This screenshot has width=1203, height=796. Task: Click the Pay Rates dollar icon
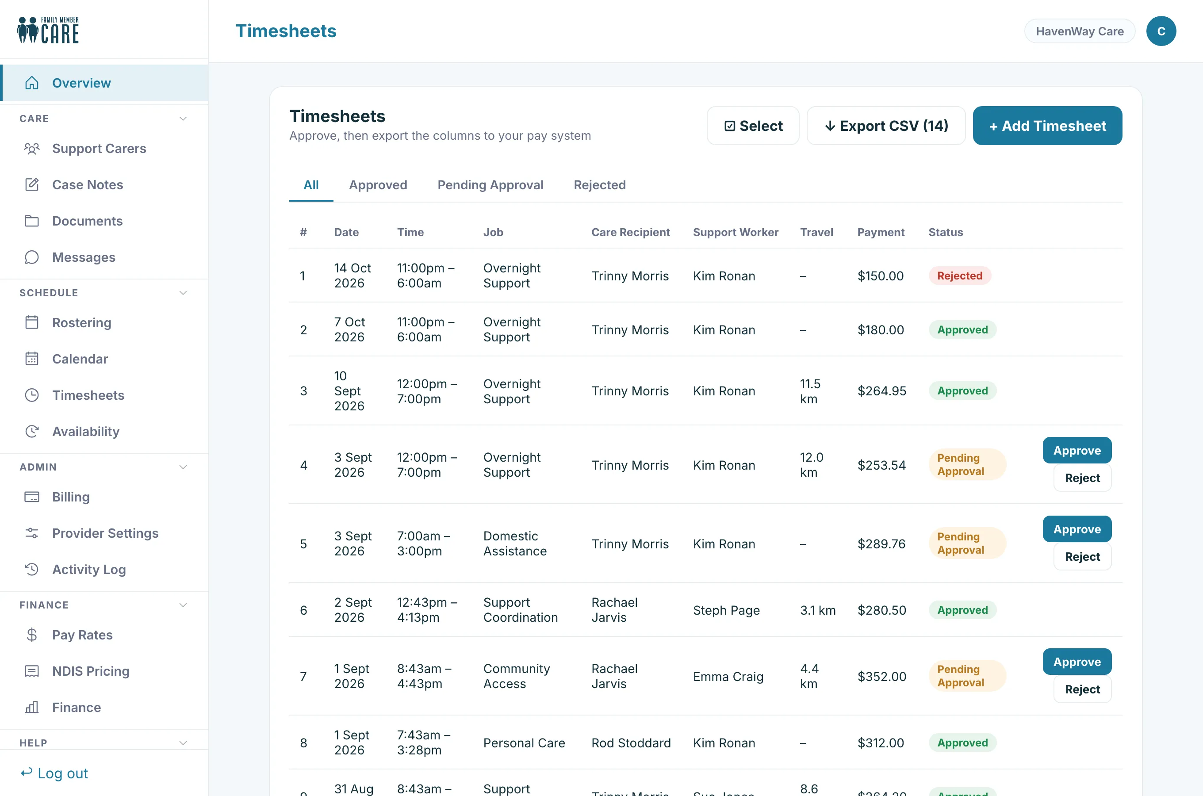(x=32, y=635)
